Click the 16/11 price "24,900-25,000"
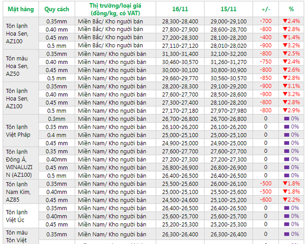The height and width of the screenshot is (244, 306). 180,143
